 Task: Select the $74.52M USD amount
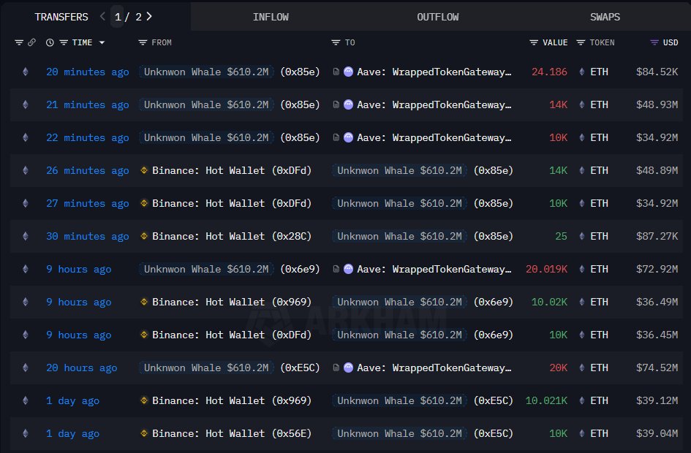(x=657, y=368)
